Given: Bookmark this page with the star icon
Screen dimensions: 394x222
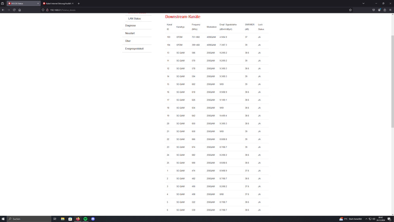Looking at the screenshot, I should tap(350, 10).
